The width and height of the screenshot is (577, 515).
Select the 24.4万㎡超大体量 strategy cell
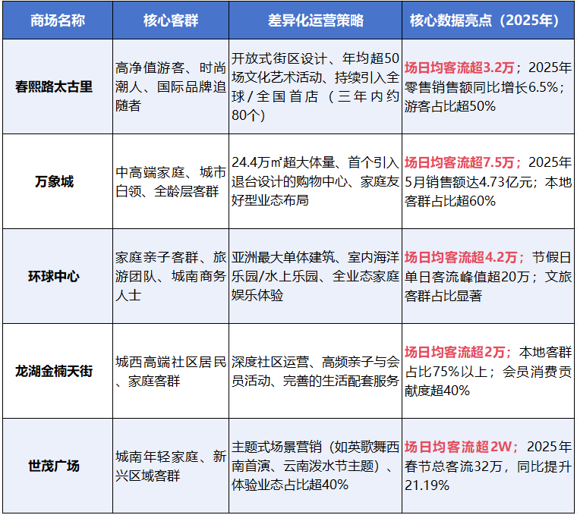click(x=315, y=181)
